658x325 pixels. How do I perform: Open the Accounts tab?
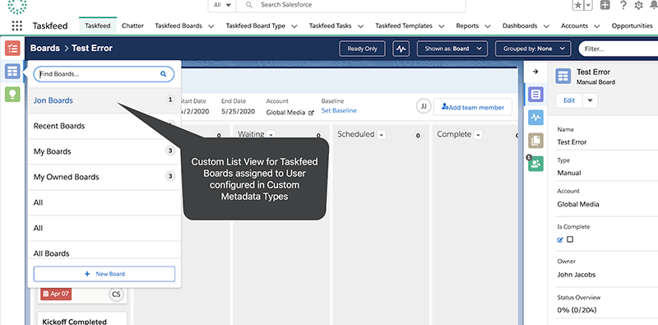574,26
